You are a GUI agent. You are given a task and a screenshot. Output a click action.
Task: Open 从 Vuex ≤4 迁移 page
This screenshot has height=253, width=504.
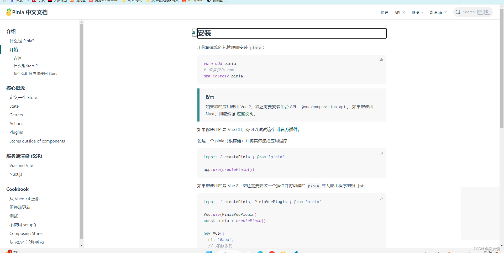tap(25, 199)
